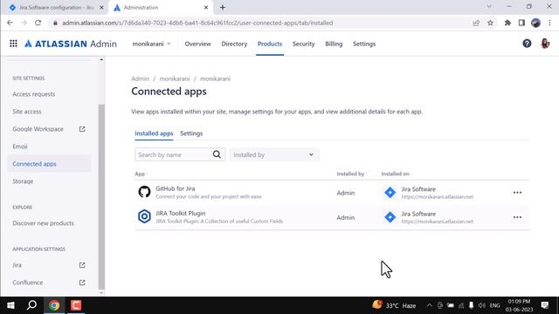Open the notification center icon
The height and width of the screenshot is (314, 559).
click(545, 305)
